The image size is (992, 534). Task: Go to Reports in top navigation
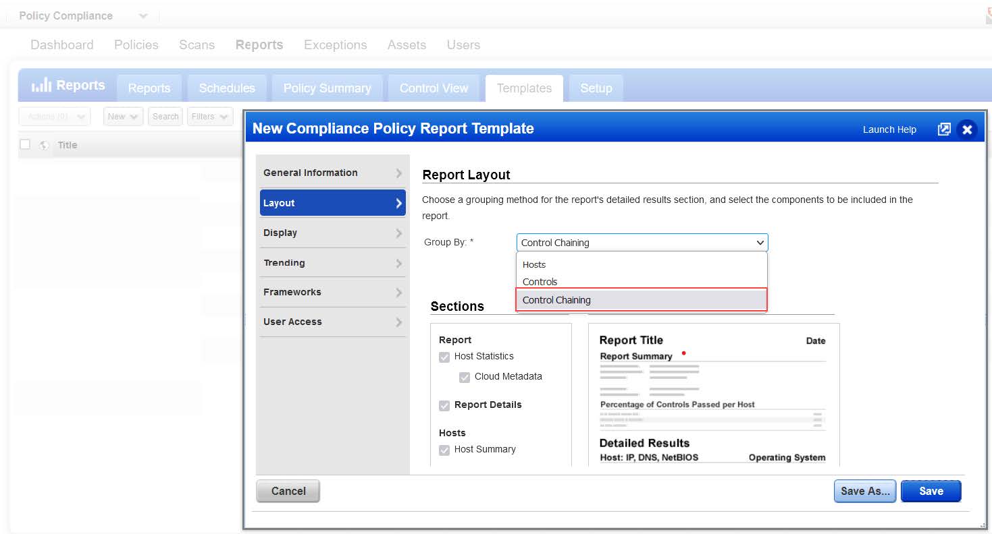tap(259, 45)
